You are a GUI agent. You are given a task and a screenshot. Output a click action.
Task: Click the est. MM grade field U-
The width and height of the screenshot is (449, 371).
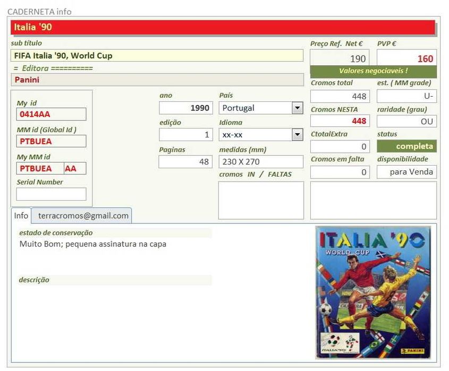point(406,96)
